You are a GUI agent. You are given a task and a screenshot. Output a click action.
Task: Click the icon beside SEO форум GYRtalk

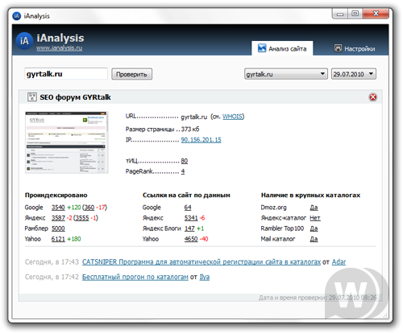point(32,97)
